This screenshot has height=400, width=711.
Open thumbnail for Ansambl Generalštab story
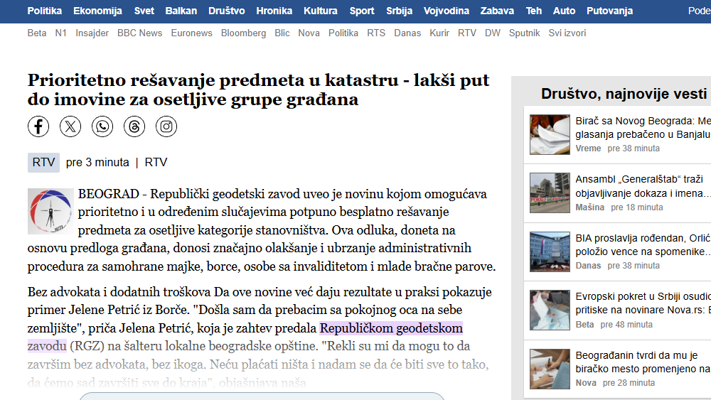550,193
